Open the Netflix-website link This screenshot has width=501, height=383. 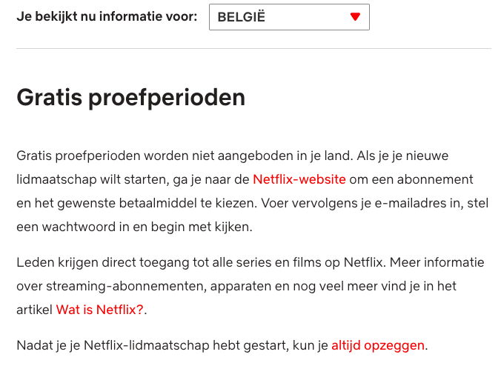(299, 179)
